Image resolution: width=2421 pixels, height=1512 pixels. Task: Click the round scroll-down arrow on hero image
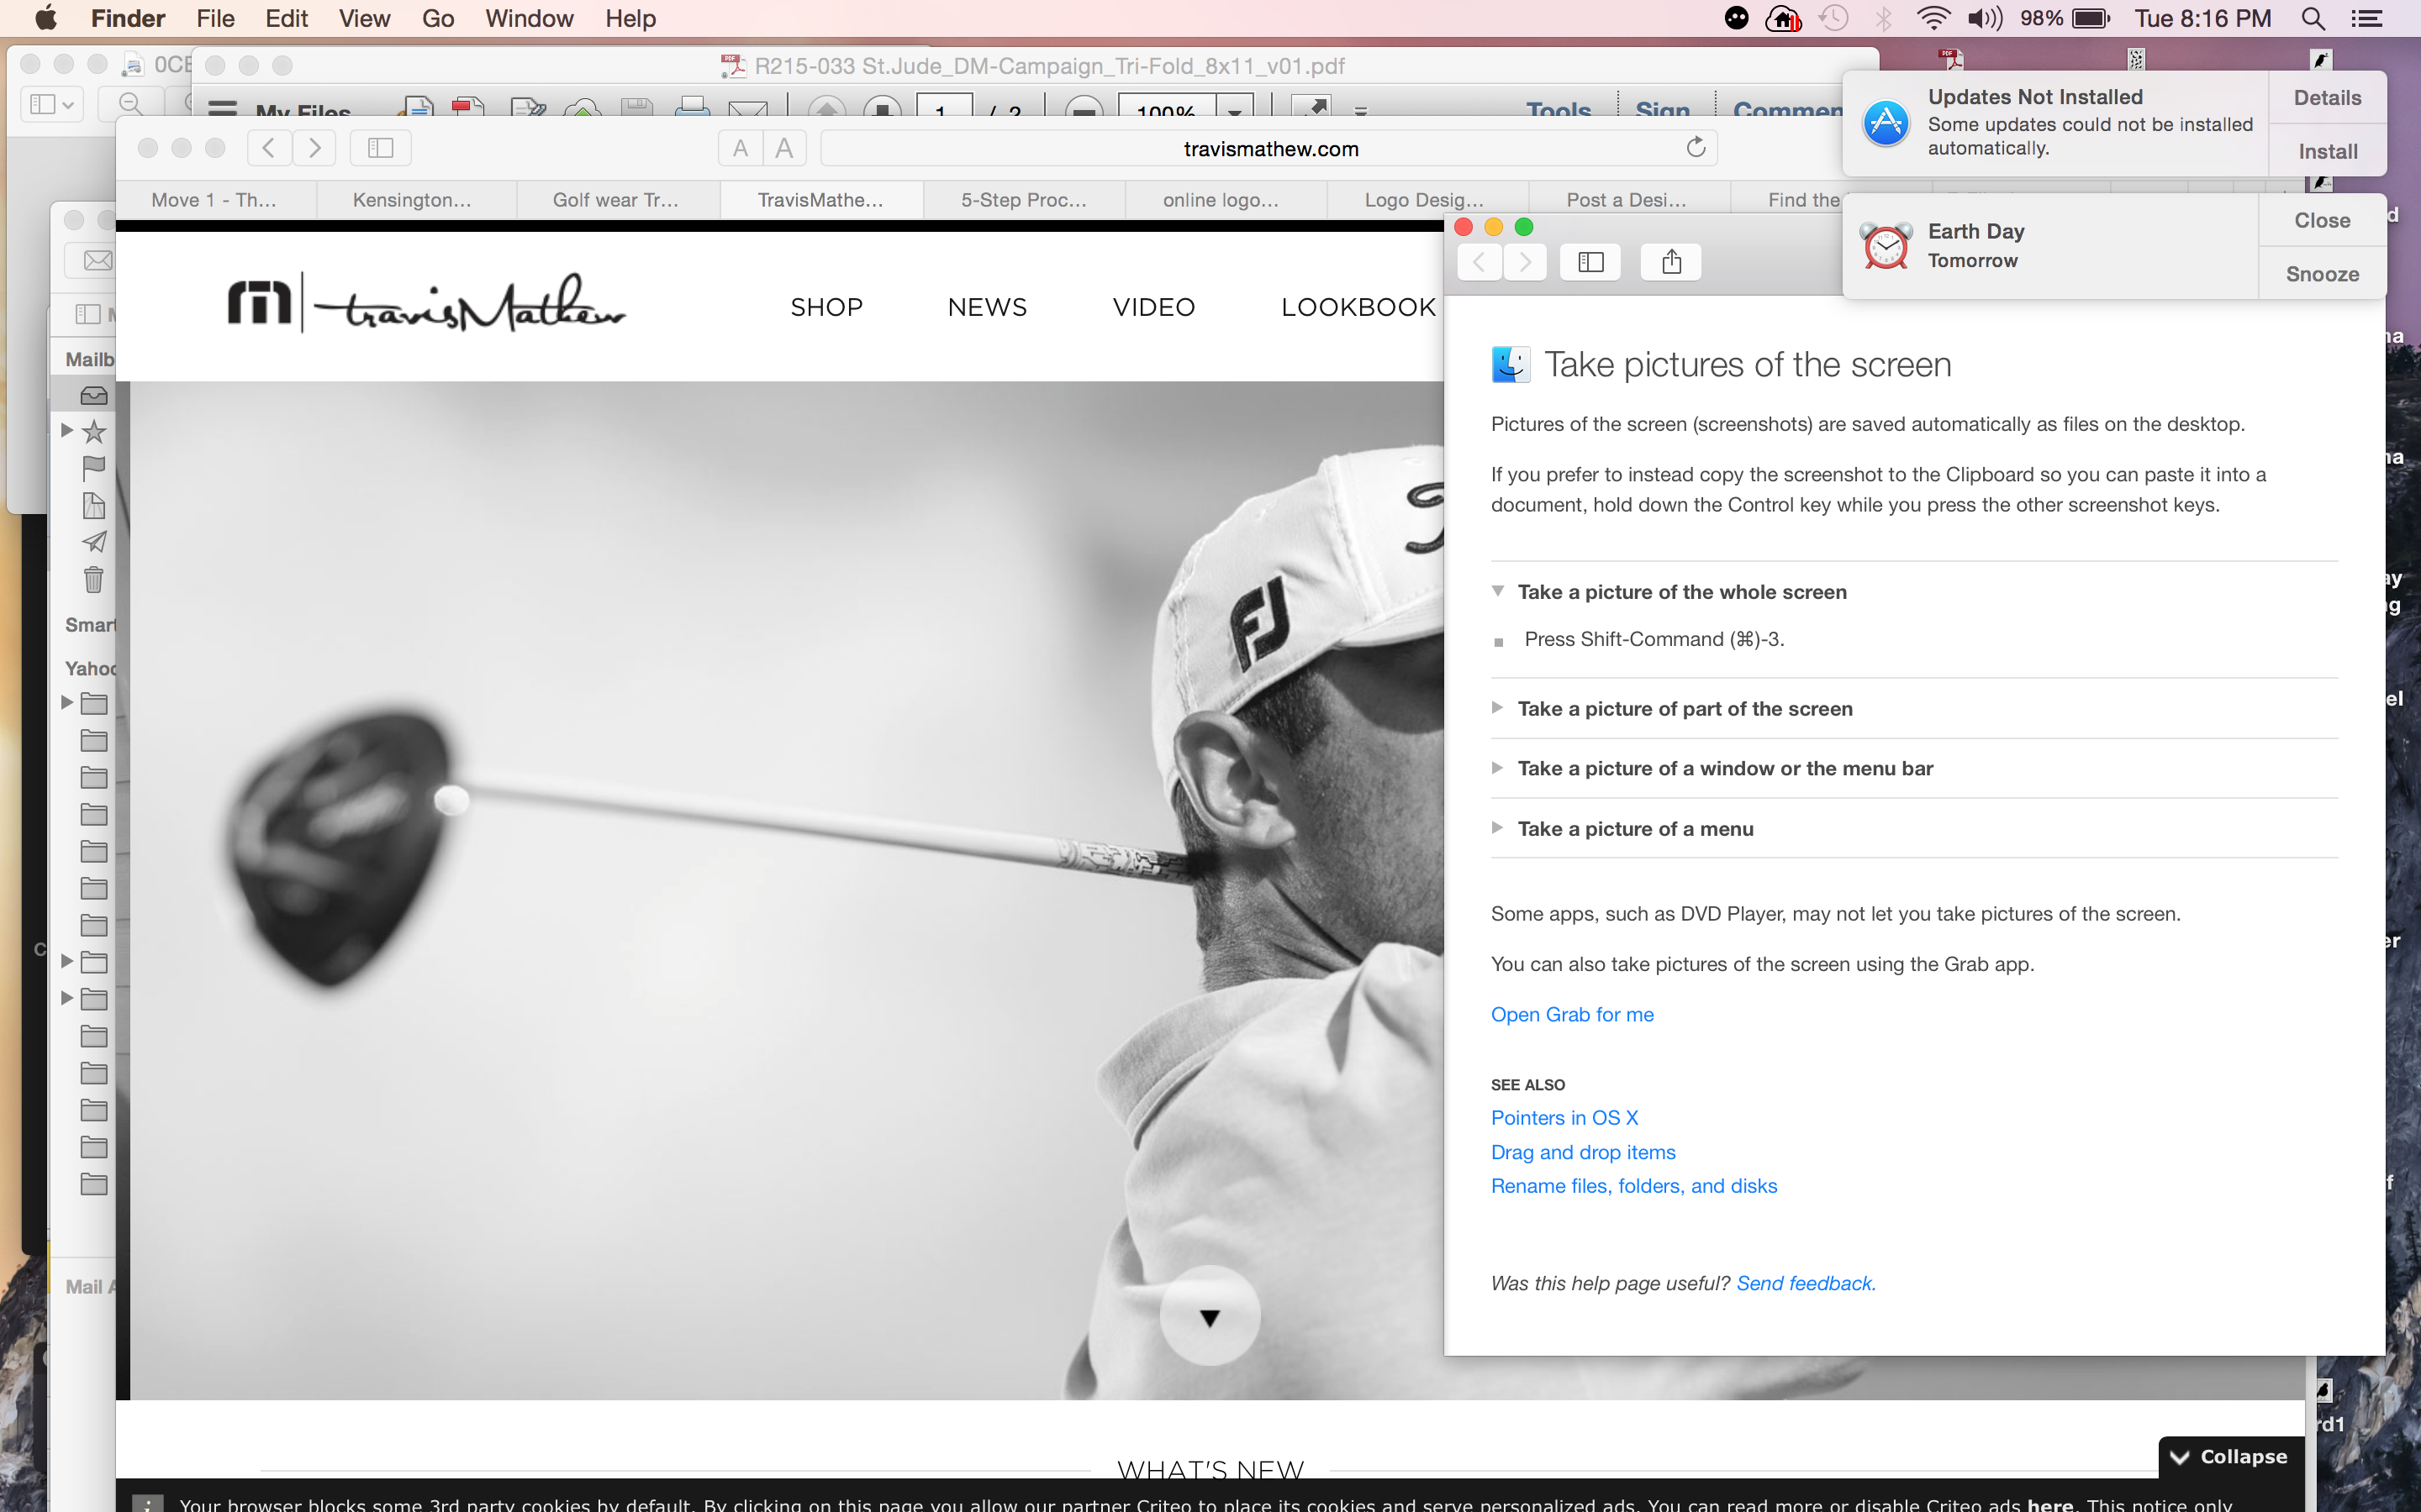[1210, 1317]
